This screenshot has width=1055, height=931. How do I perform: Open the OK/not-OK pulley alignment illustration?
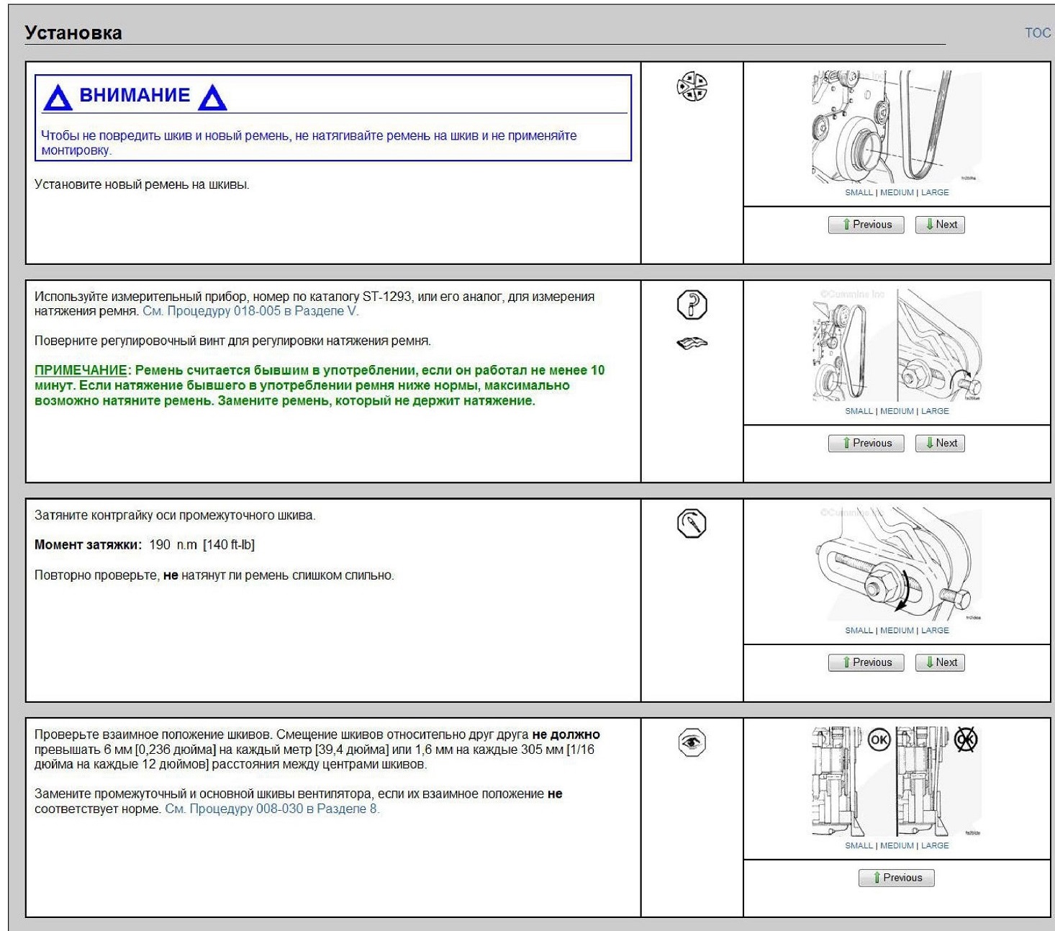coord(897,781)
